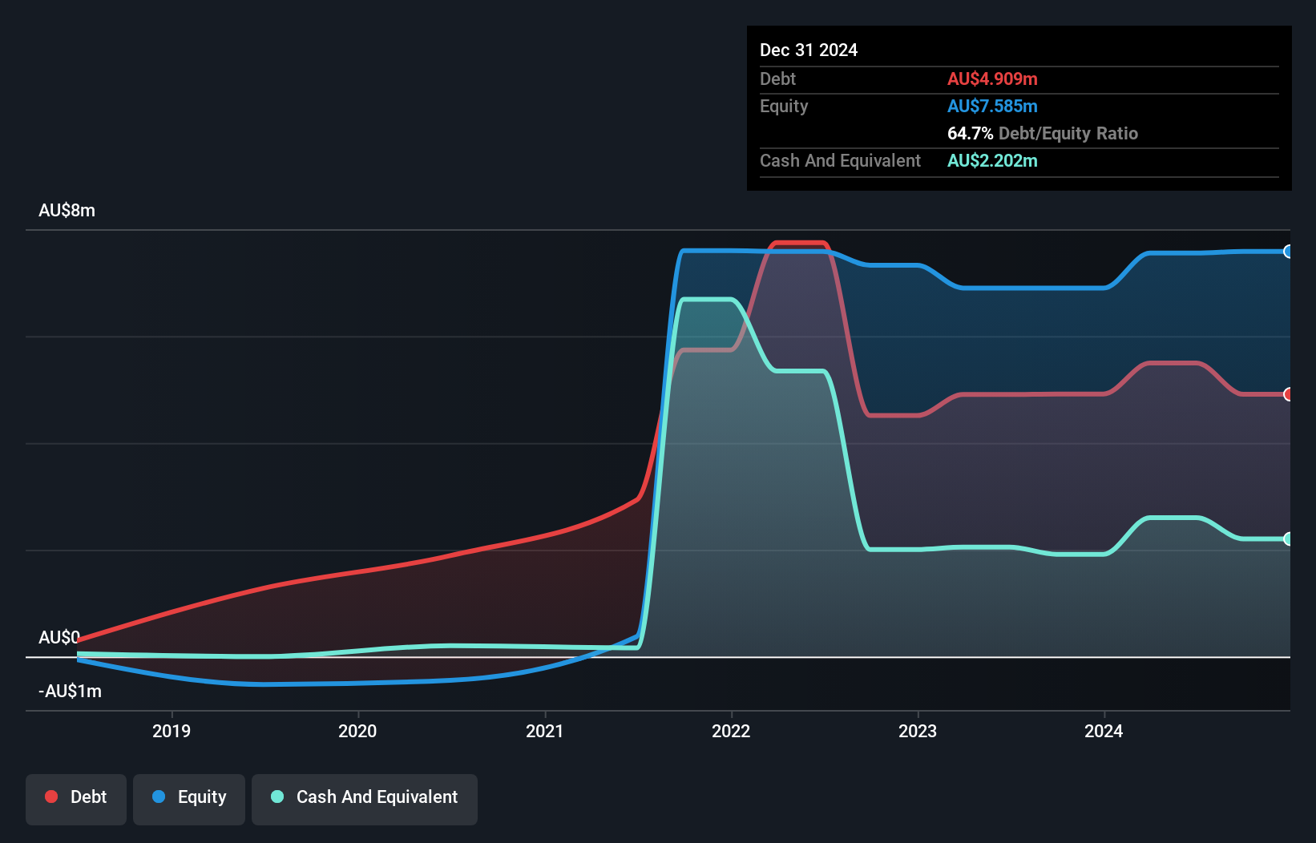Click the AU$2.202m cash value

(992, 160)
